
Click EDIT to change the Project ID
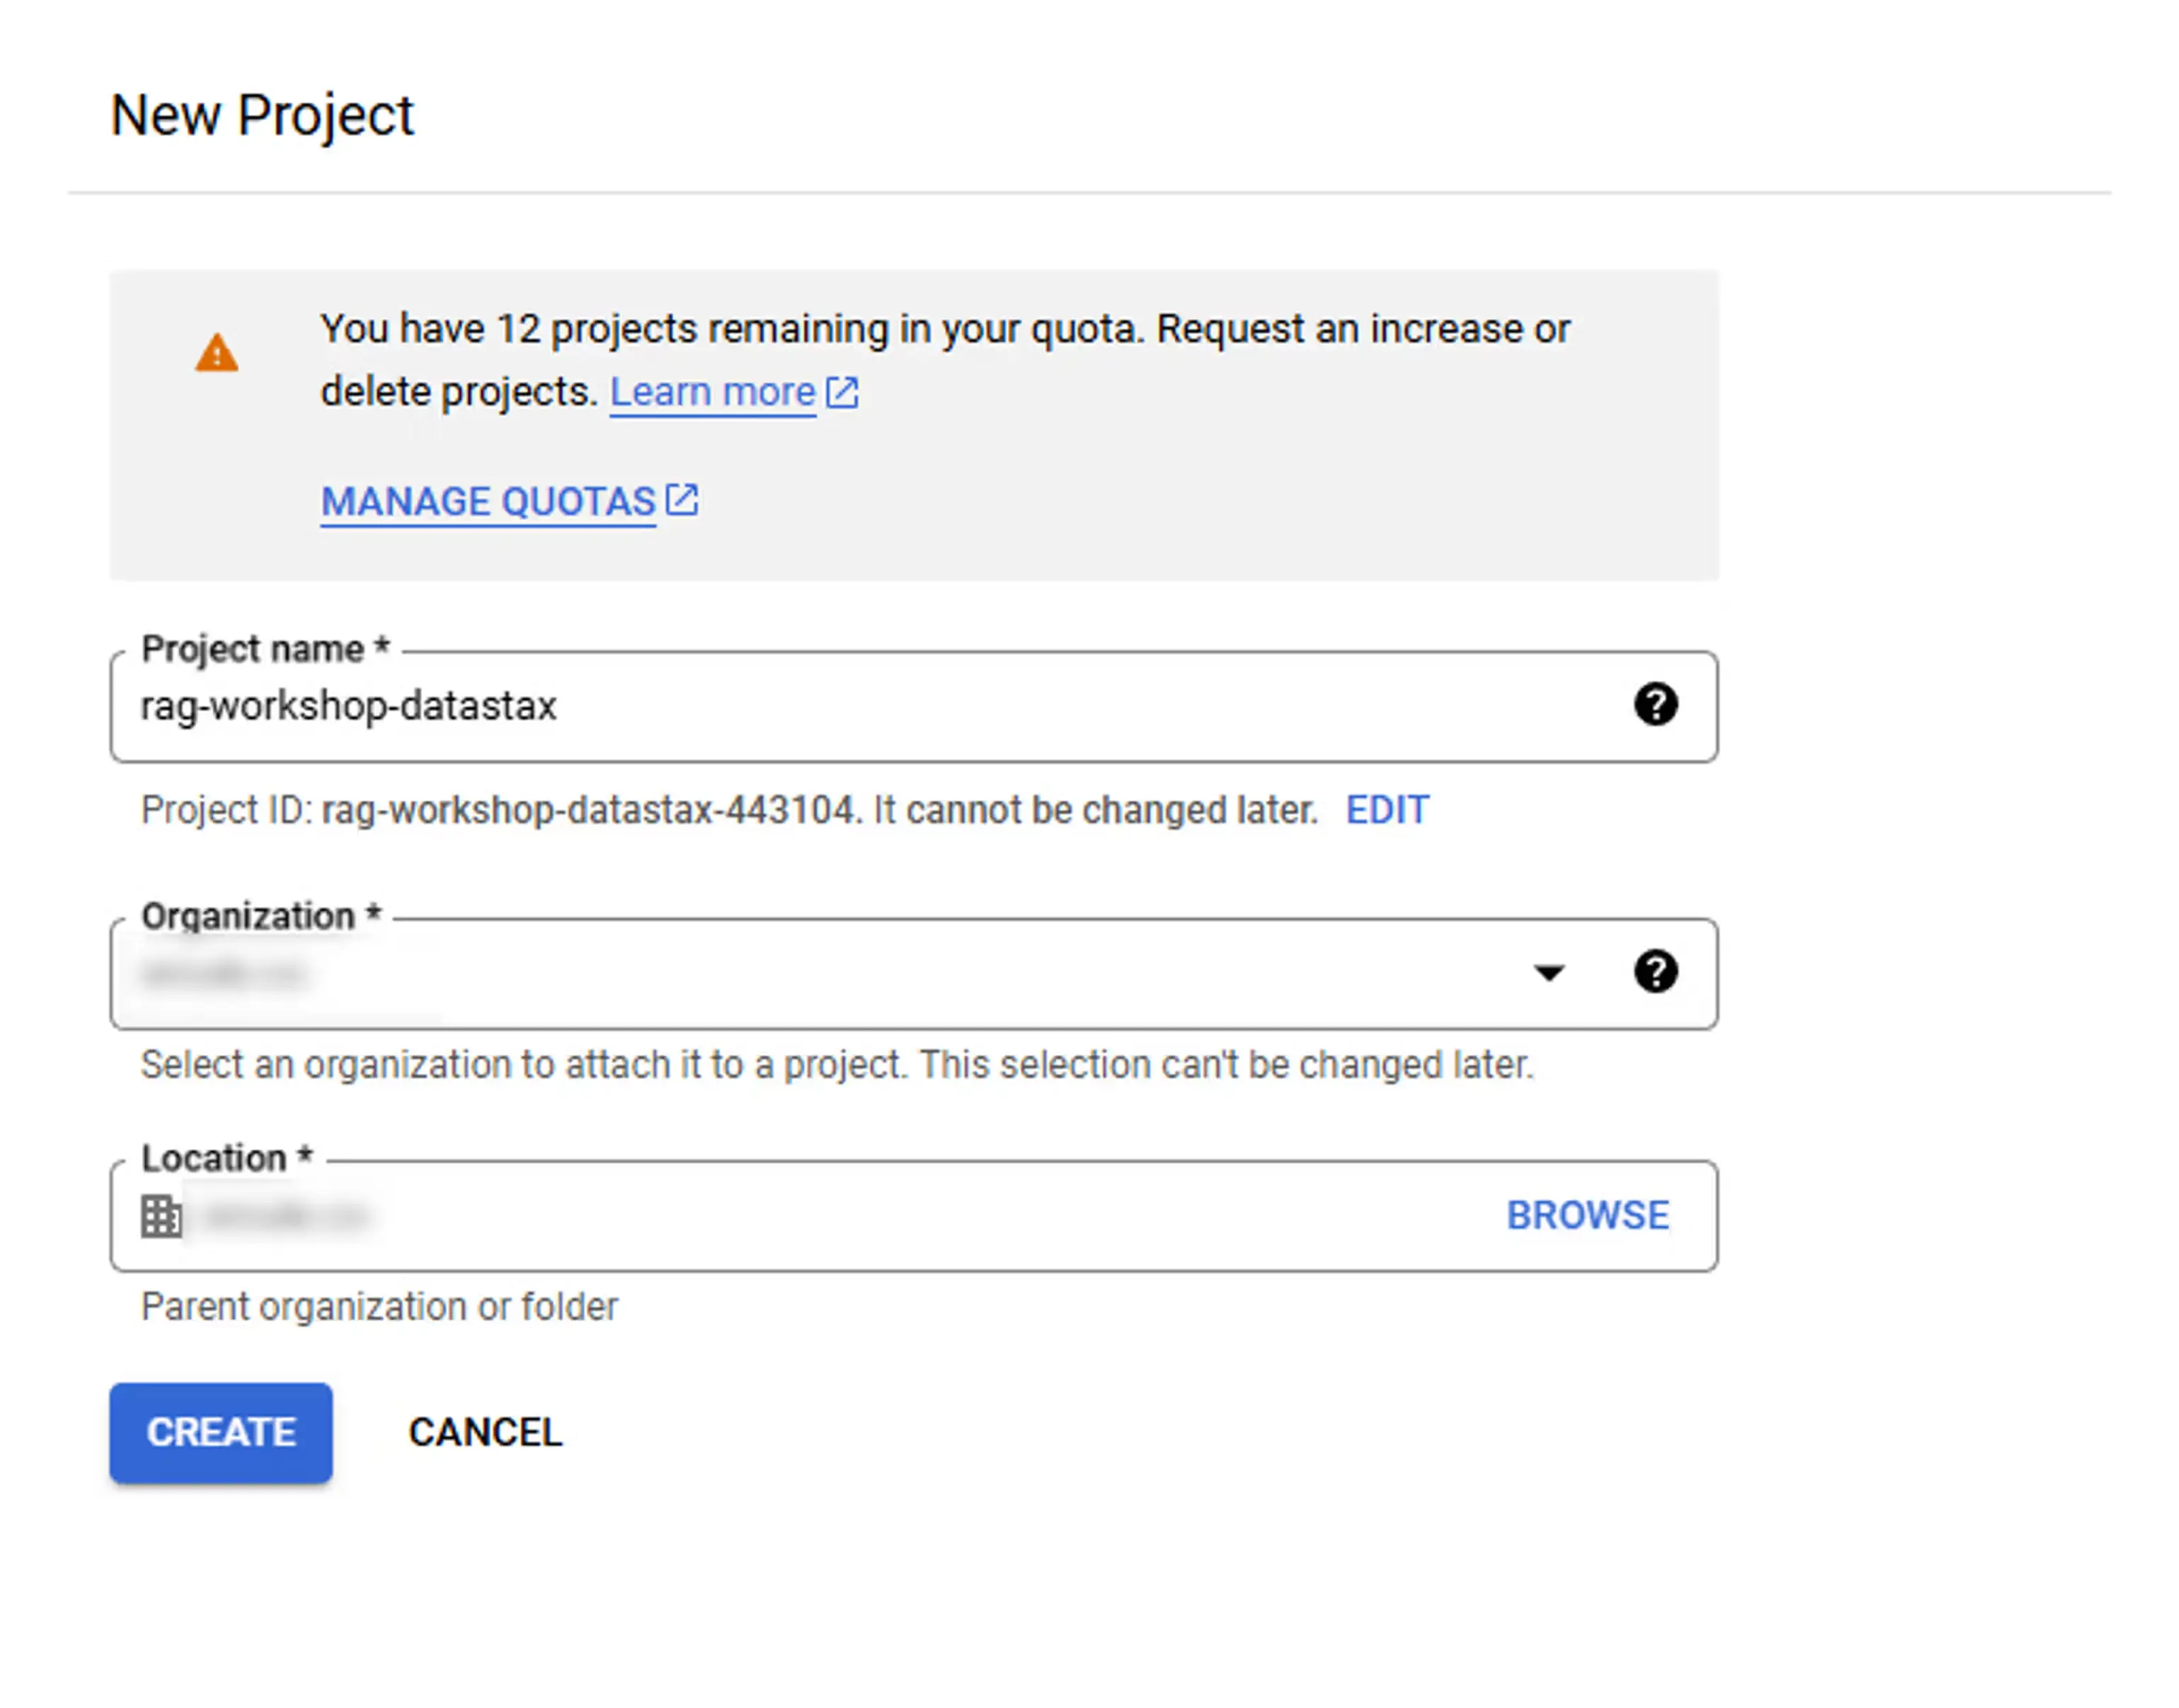coord(1387,810)
